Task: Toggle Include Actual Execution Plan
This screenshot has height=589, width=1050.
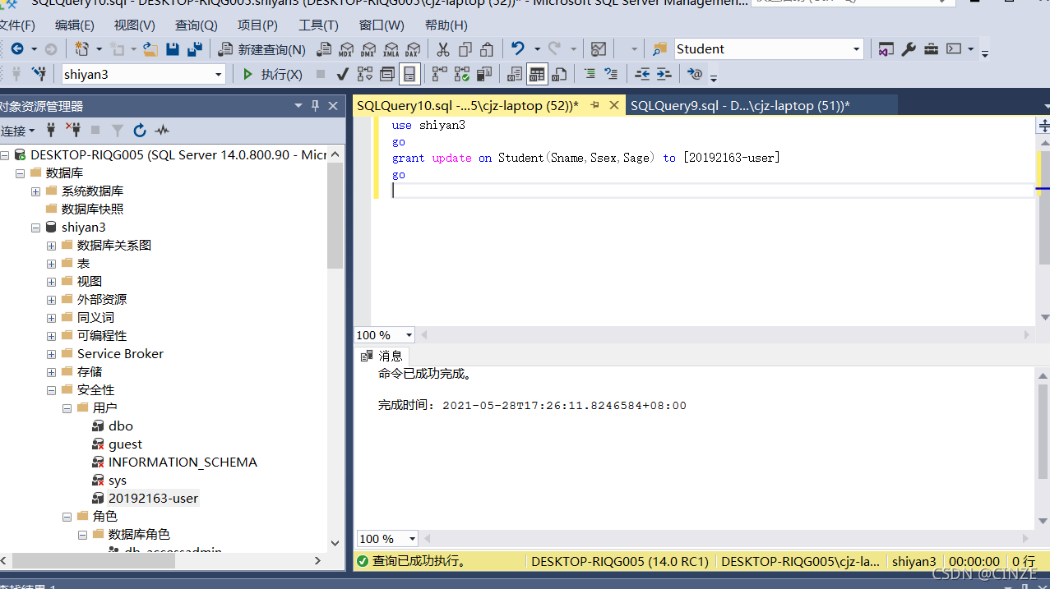Action: 440,74
